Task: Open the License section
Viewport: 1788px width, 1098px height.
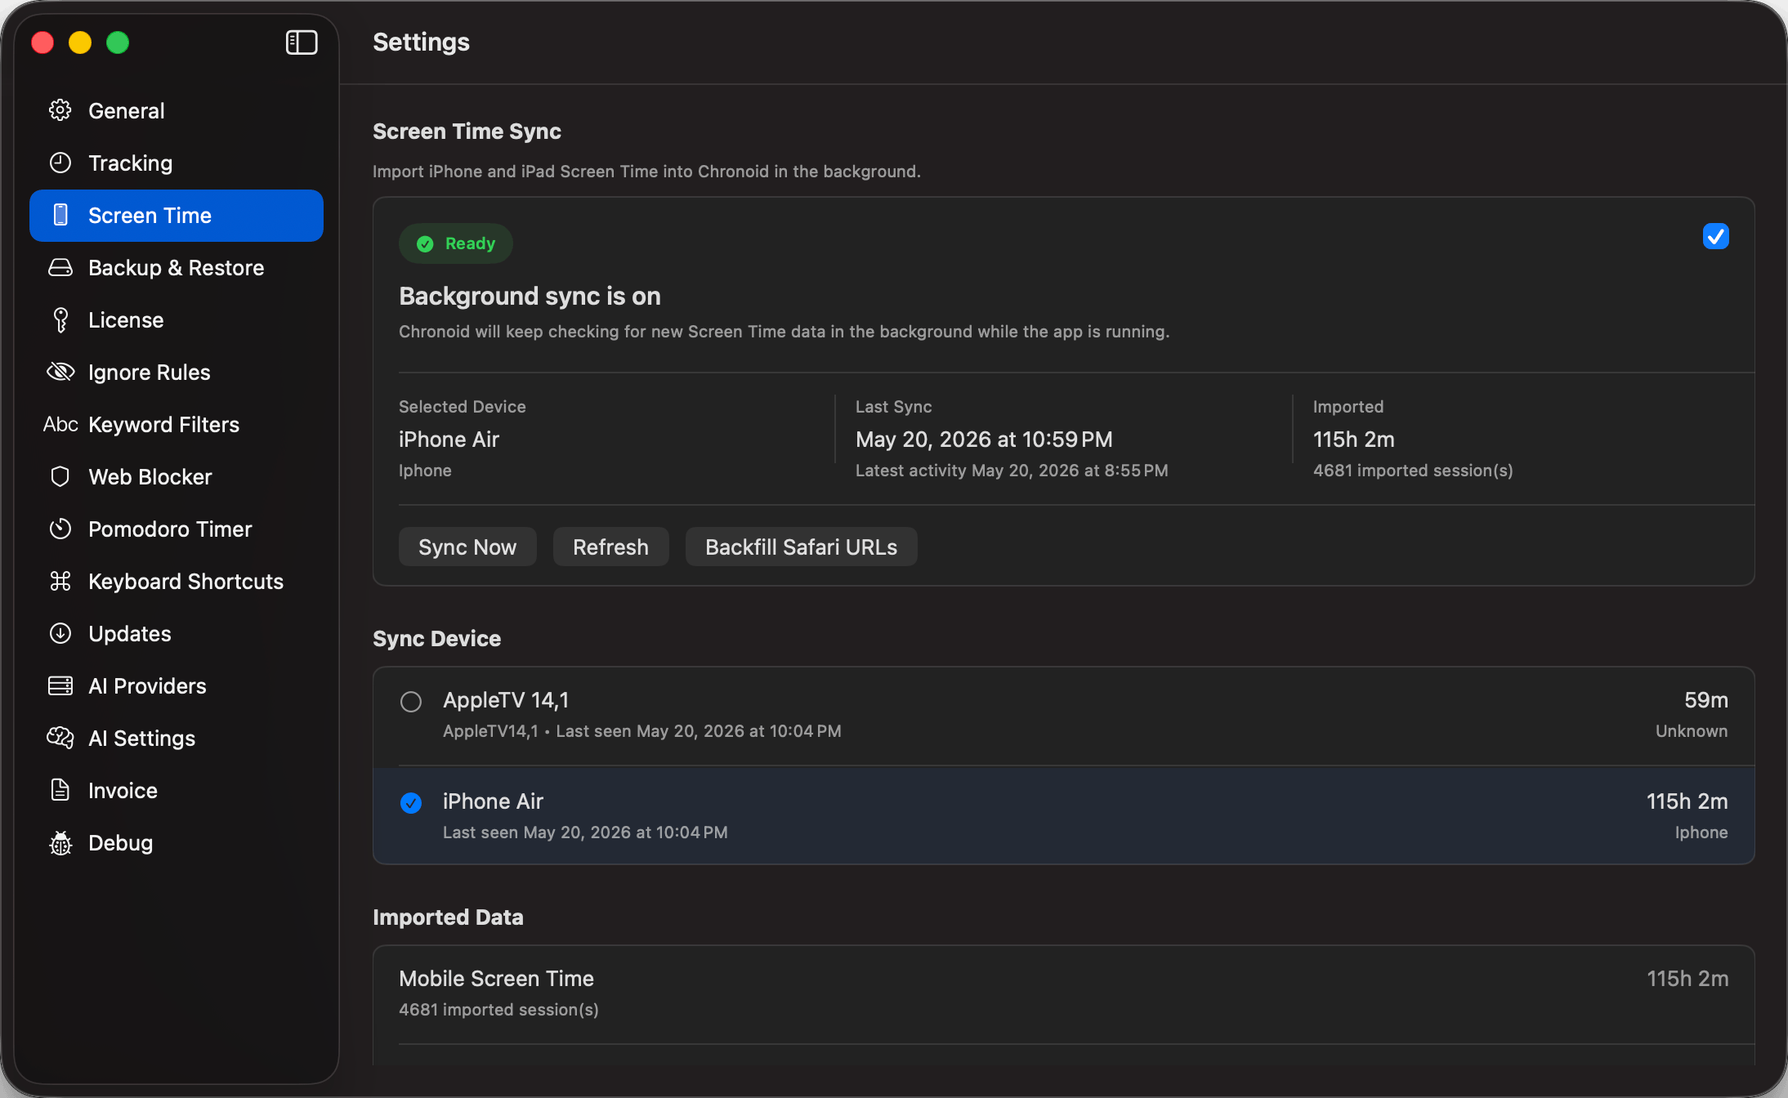Action: tap(177, 319)
